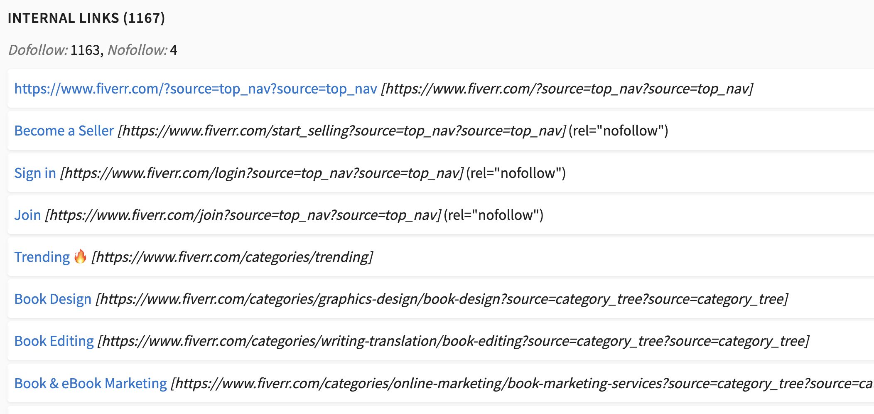Open the Trending category link
This screenshot has width=874, height=414.
coord(42,257)
